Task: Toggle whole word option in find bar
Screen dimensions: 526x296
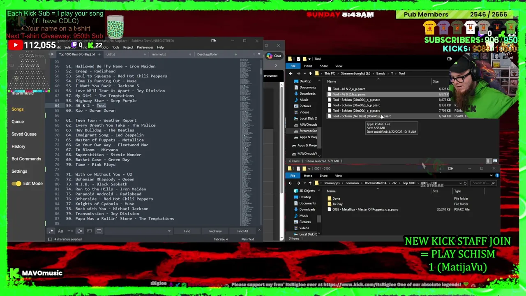Action: [x=70, y=231]
